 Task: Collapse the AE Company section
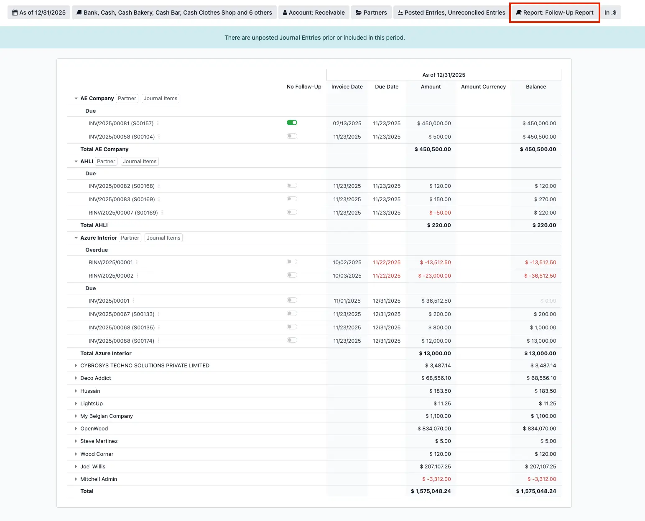coord(76,98)
